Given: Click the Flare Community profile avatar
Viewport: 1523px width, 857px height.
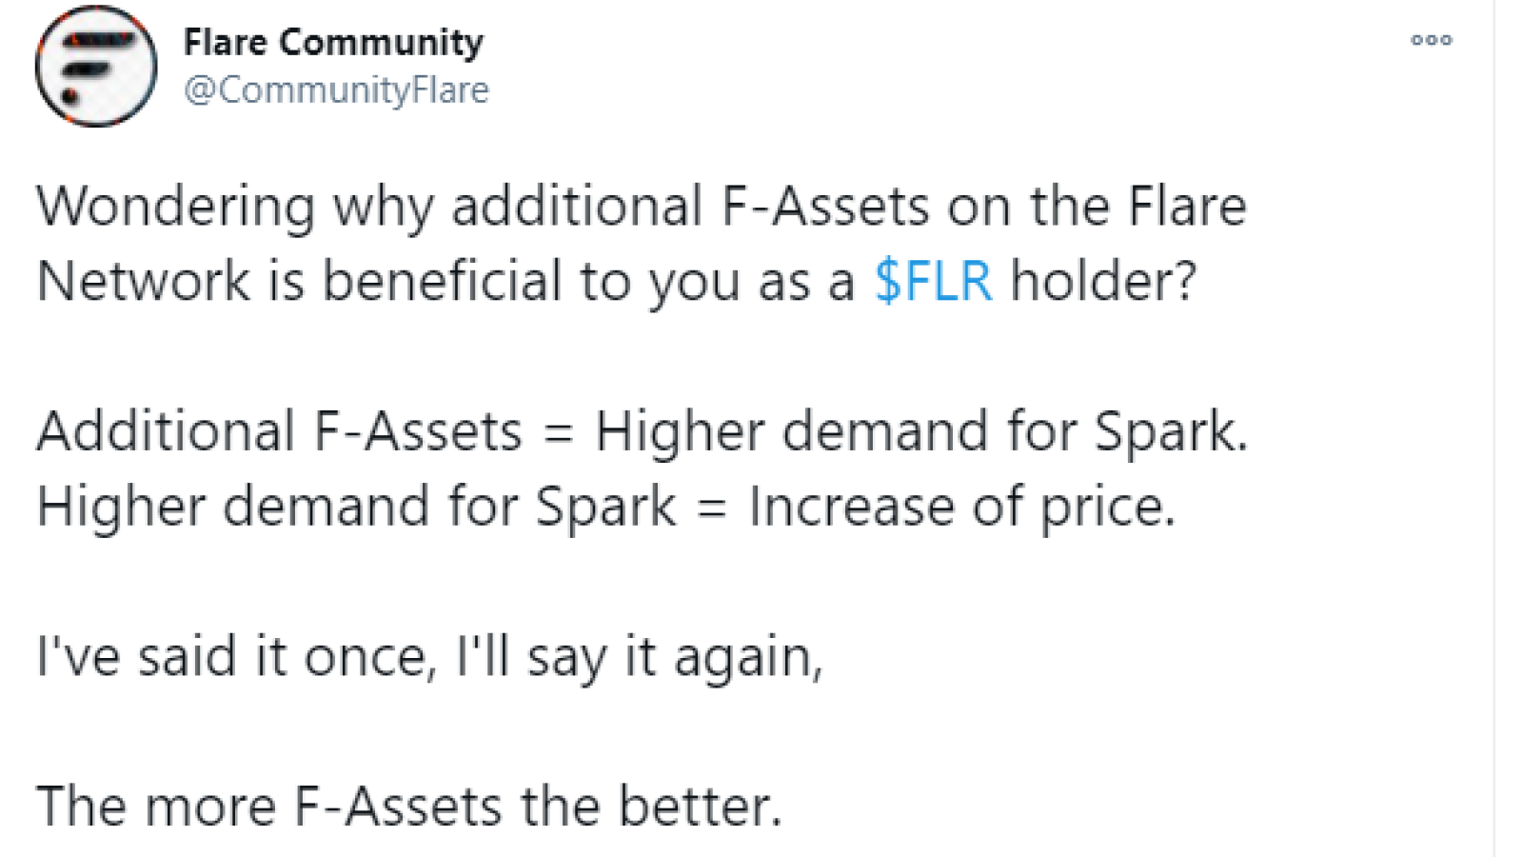Looking at the screenshot, I should (96, 66).
